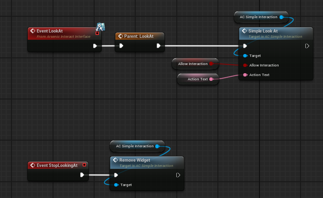Click Action Text input pin on Simple Look At
323x198 pixels.
pyautogui.click(x=245, y=75)
